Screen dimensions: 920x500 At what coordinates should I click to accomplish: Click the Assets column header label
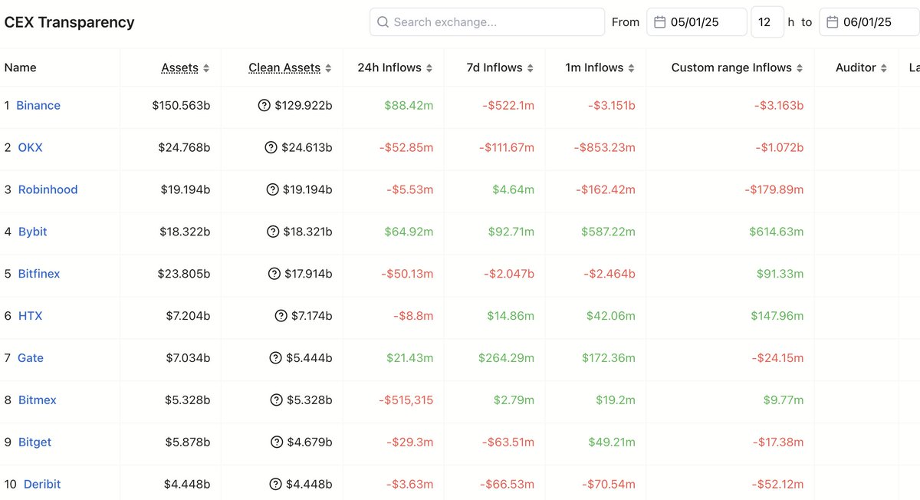(179, 67)
